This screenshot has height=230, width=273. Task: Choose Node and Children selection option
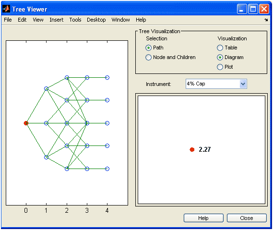coord(148,57)
